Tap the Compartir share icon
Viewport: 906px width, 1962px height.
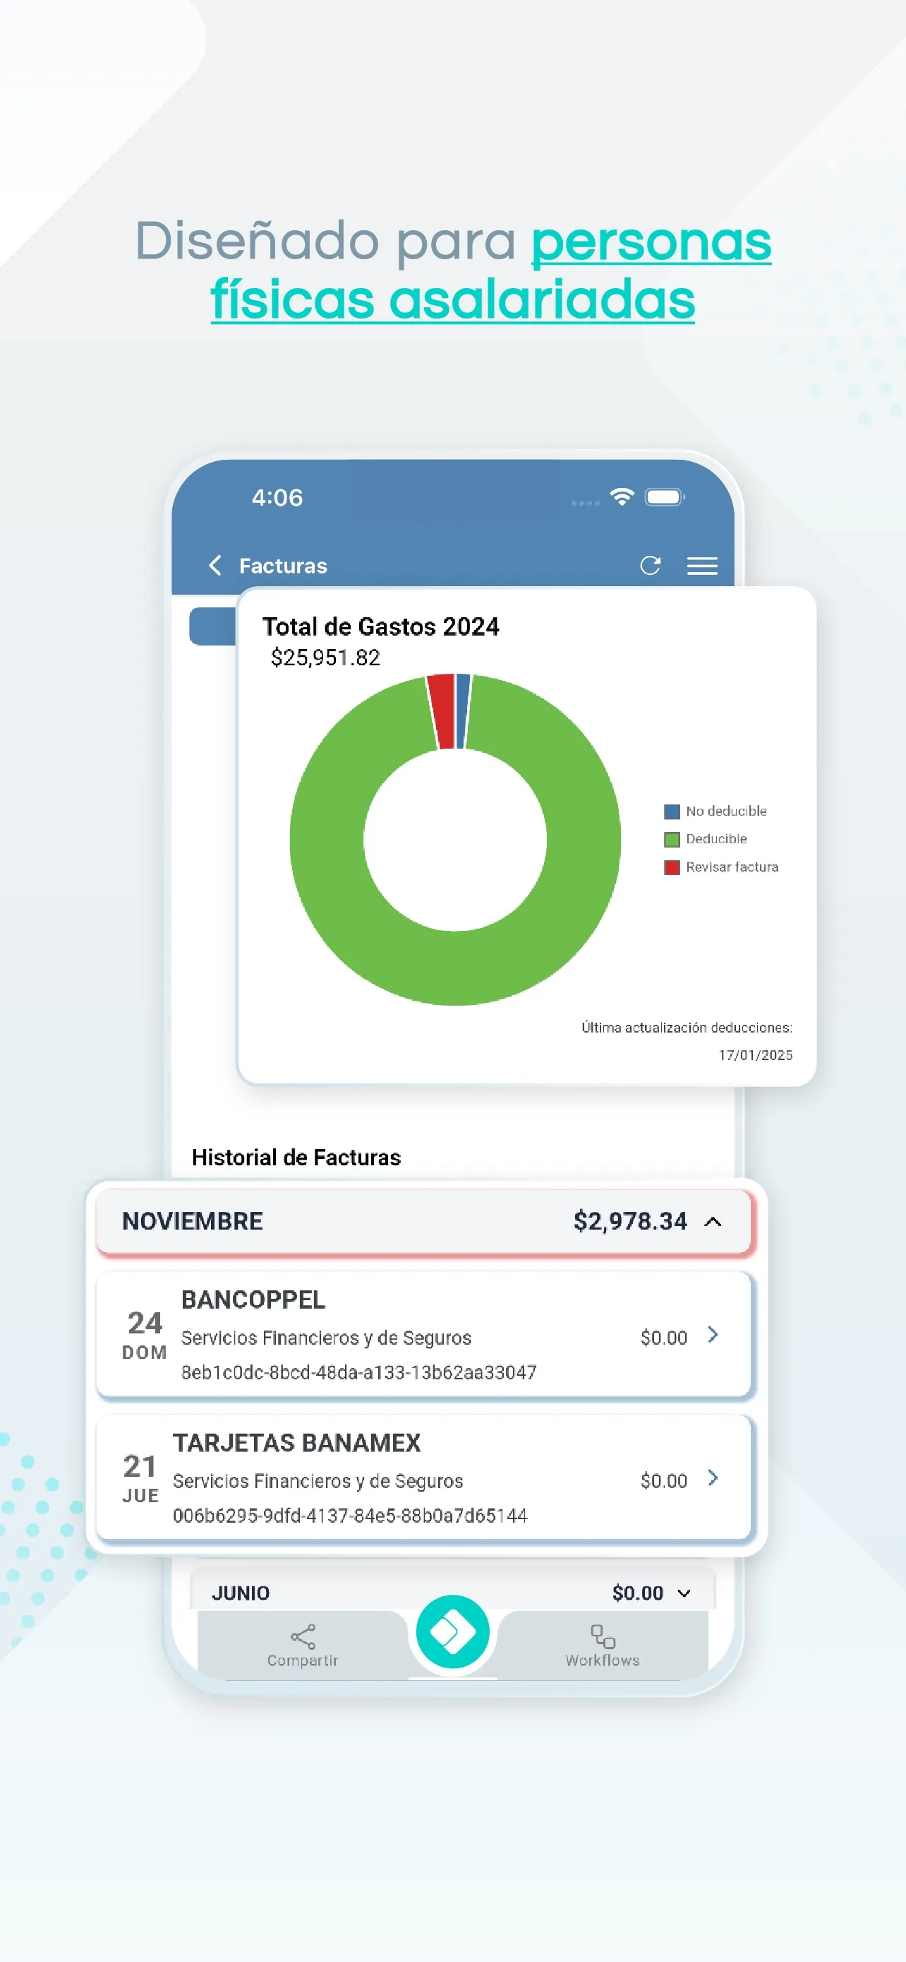click(x=303, y=1636)
